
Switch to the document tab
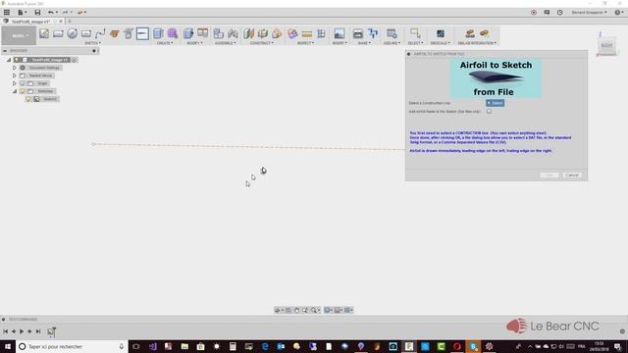[x=30, y=22]
